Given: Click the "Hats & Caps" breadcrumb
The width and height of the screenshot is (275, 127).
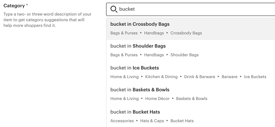Looking at the screenshot, I should coord(152,121).
